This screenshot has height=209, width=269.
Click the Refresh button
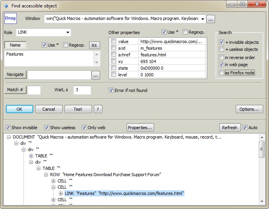[230, 128]
